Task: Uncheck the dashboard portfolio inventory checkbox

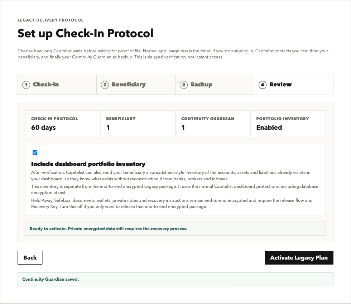Action: [x=35, y=153]
